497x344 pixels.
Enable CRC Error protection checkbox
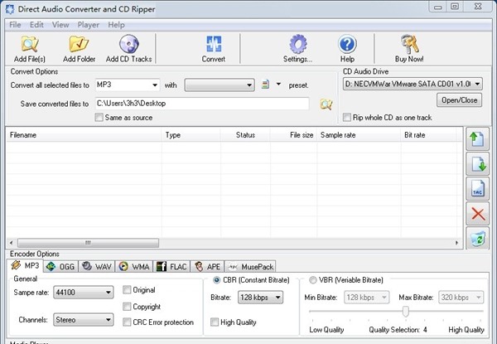coord(127,322)
